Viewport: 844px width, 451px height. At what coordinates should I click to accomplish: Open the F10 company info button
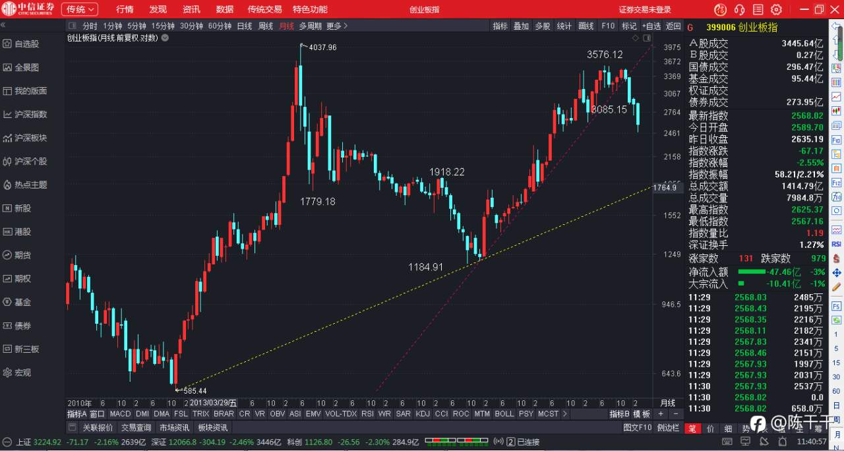tap(608, 26)
